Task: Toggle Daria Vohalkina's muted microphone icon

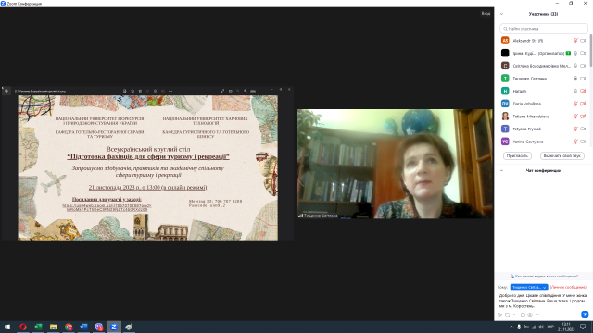Action: click(x=575, y=104)
